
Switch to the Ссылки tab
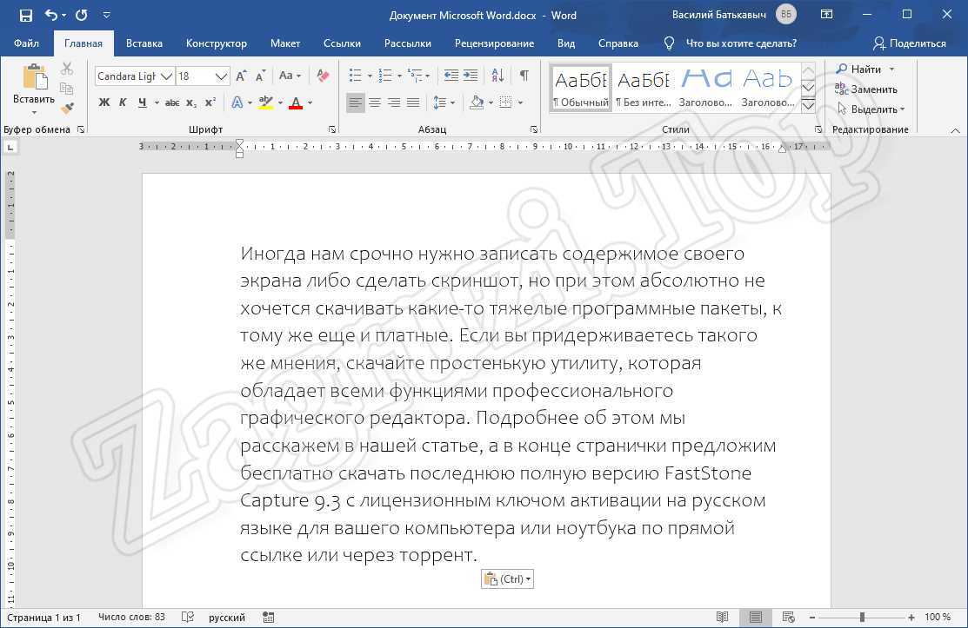click(x=342, y=43)
